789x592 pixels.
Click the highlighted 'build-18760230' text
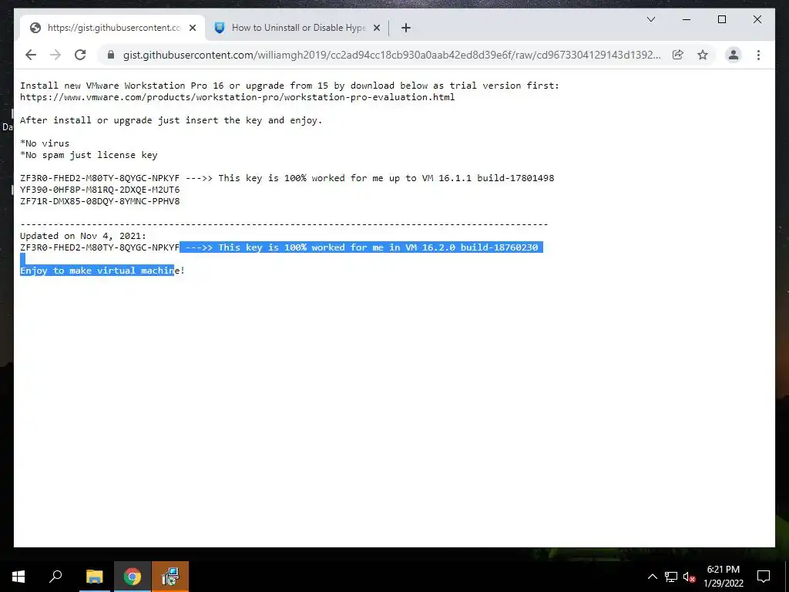point(499,247)
